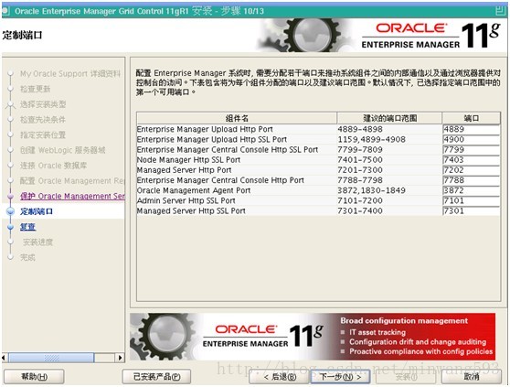
Task: Edit the Managed Server Http Port field 7202
Action: click(471, 170)
